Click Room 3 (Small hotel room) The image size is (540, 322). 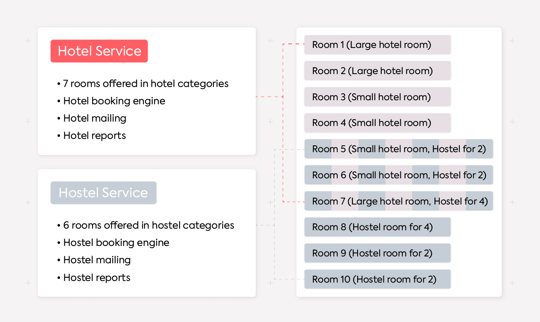(377, 97)
